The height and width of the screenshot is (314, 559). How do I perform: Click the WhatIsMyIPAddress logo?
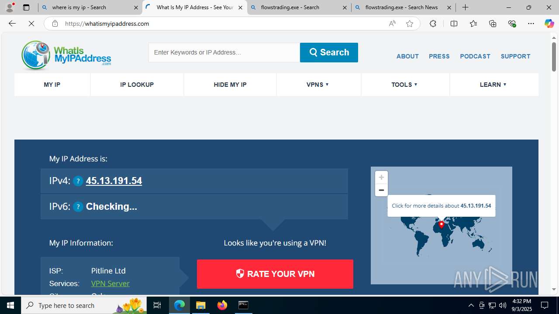66,55
